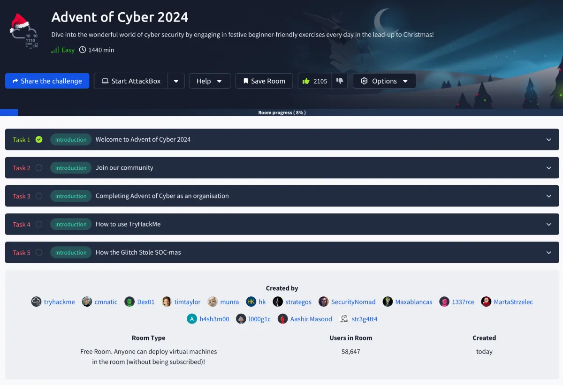Image resolution: width=563 pixels, height=385 pixels.
Task: Click timtaylor creator avatar
Action: tap(167, 302)
